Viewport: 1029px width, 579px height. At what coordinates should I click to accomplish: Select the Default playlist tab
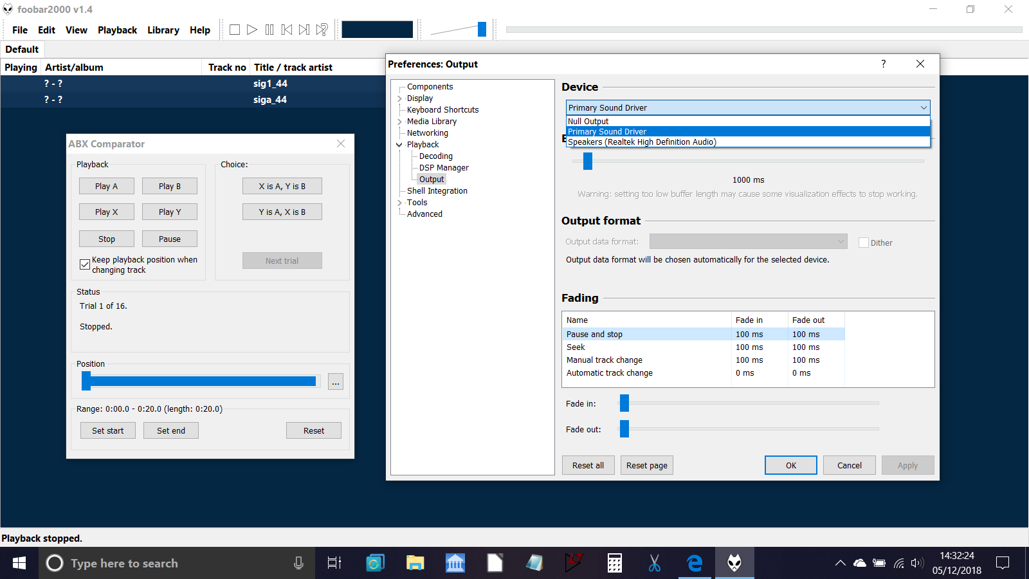click(x=22, y=49)
